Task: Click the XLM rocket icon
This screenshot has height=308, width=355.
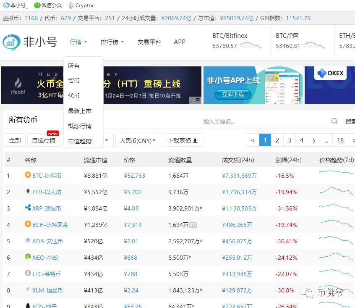Action: pyautogui.click(x=28, y=289)
